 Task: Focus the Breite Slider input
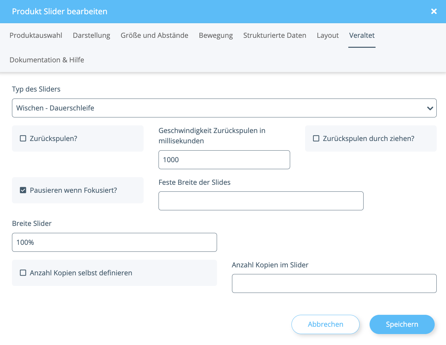[x=114, y=242]
